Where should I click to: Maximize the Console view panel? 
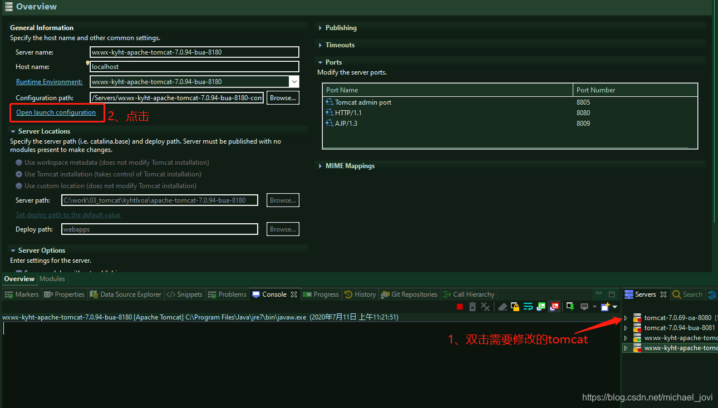[x=612, y=294]
